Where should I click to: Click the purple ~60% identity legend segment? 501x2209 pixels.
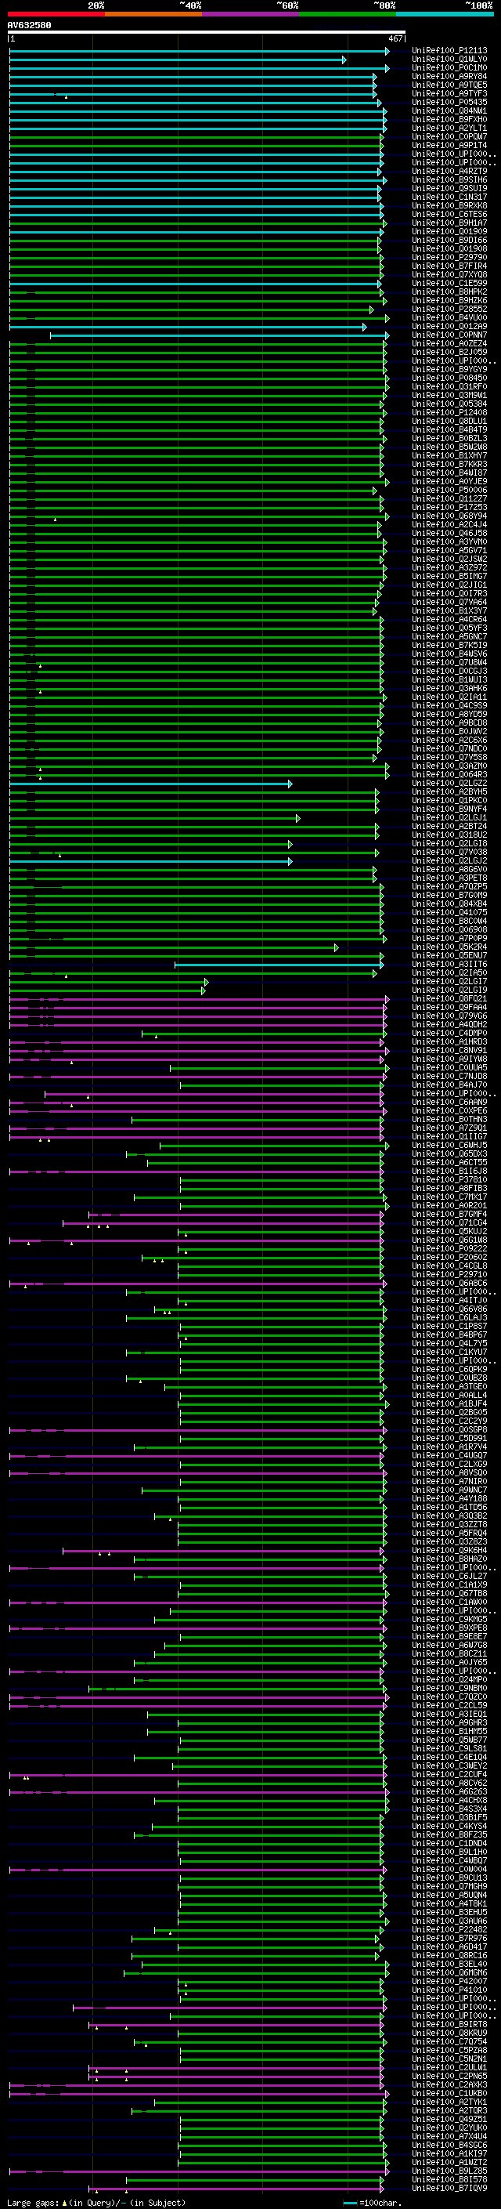pos(250,14)
